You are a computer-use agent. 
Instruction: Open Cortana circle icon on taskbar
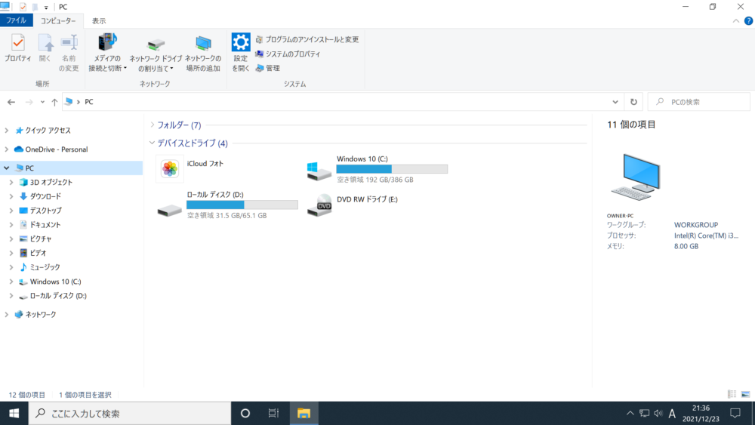tap(245, 414)
